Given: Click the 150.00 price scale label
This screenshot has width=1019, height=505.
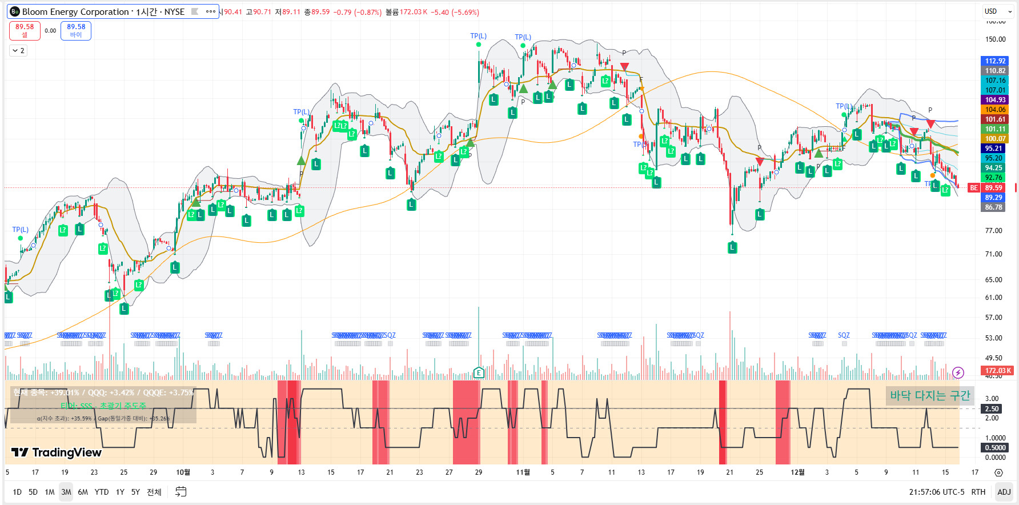Looking at the screenshot, I should pyautogui.click(x=995, y=39).
